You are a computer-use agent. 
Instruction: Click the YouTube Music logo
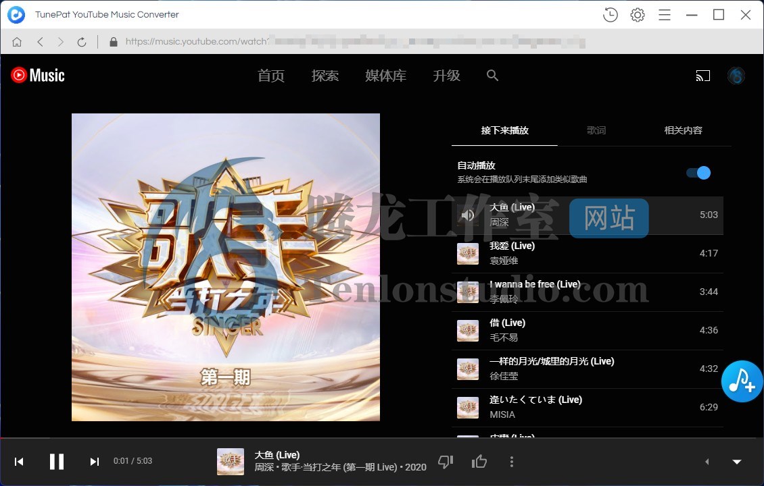tap(38, 75)
